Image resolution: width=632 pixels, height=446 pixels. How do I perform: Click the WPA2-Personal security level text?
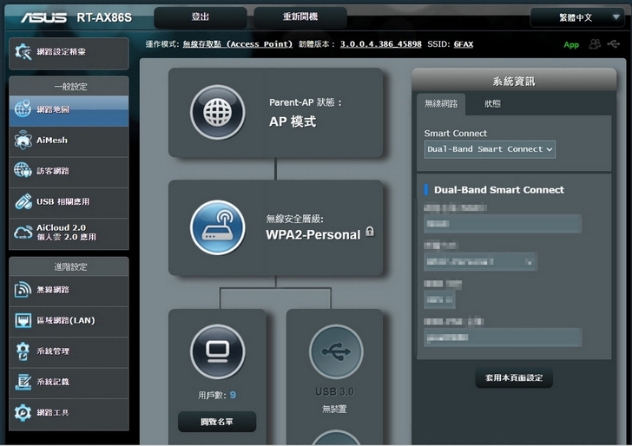pyautogui.click(x=313, y=234)
